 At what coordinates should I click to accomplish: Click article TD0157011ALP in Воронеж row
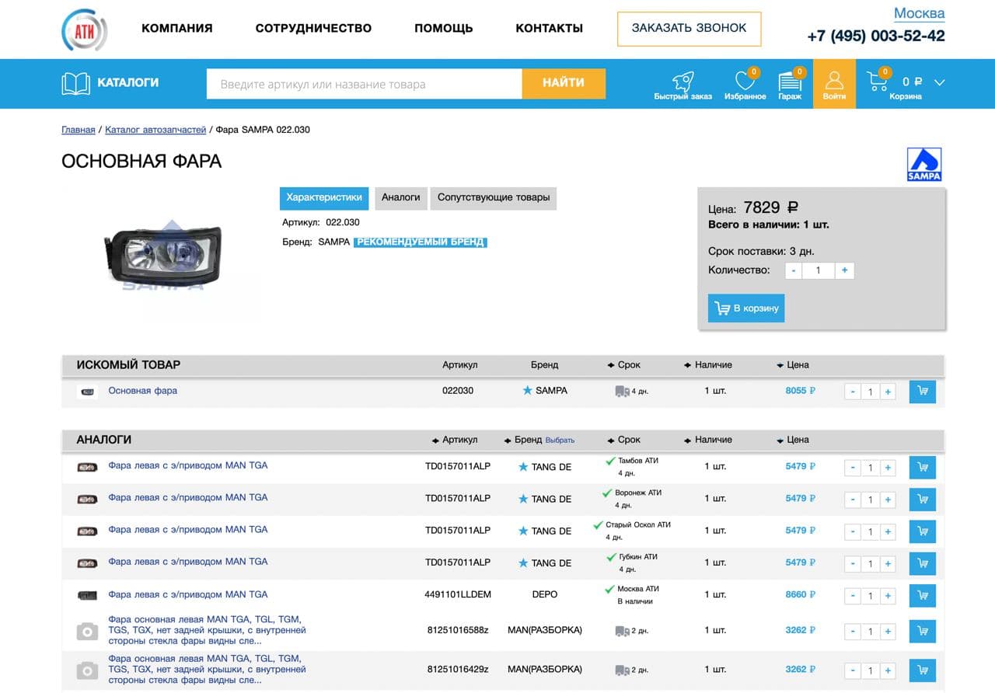pyautogui.click(x=458, y=499)
